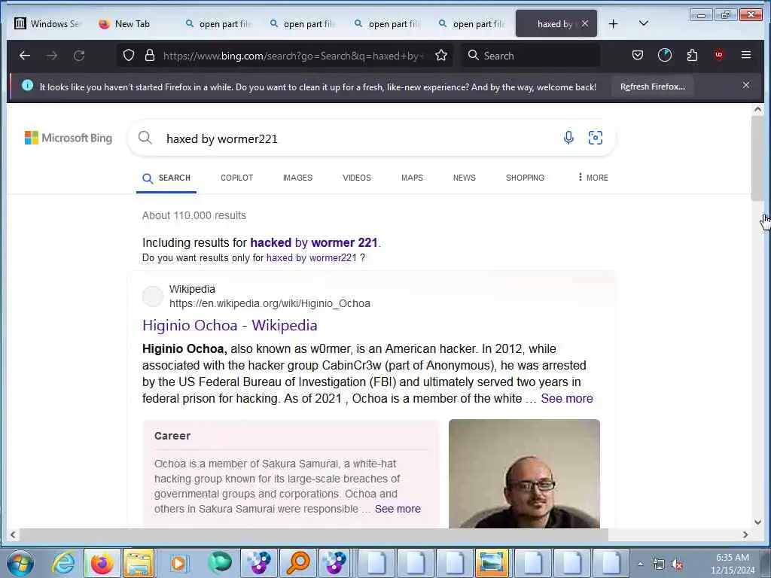771x578 pixels.
Task: Show hidden system tray icons
Action: [x=640, y=564]
